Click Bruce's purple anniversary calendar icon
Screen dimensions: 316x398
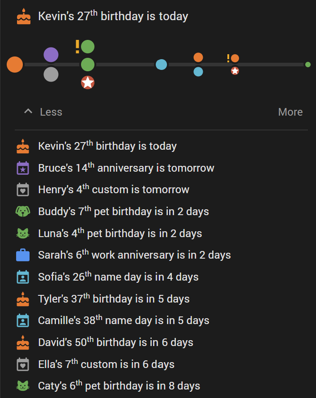(23, 168)
